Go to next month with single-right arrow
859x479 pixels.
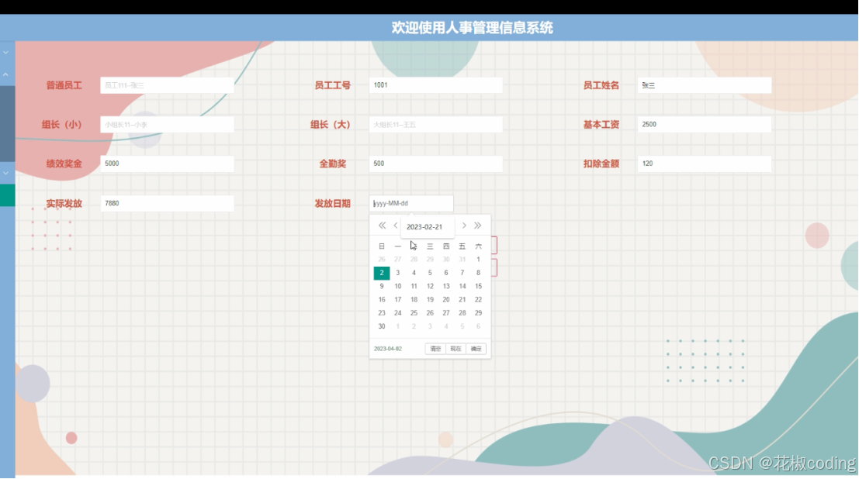click(464, 226)
